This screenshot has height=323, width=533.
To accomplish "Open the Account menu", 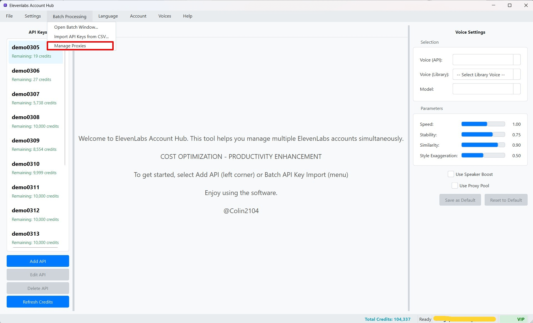I will (x=138, y=16).
